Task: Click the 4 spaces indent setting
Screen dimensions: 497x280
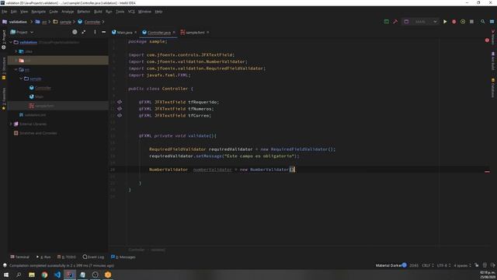Action: [x=462, y=265]
